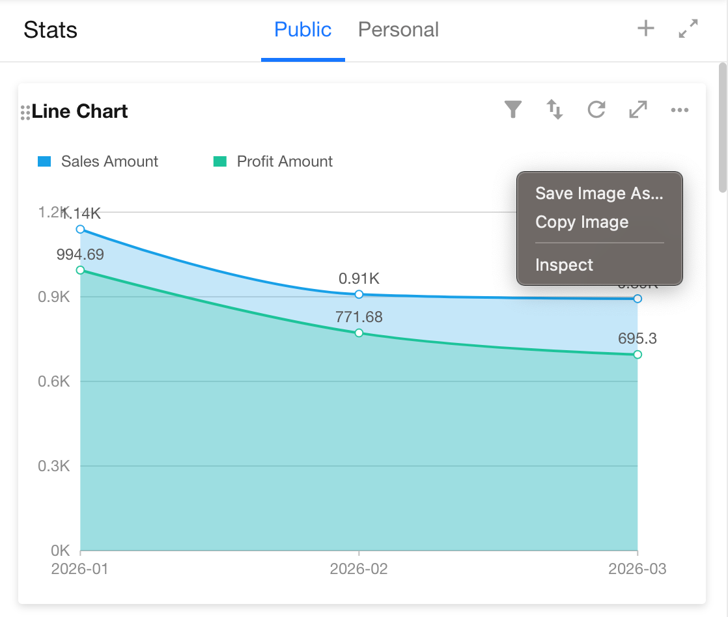Expand the Stats panel to fullscreen
The width and height of the screenshot is (728, 617).
pos(688,29)
